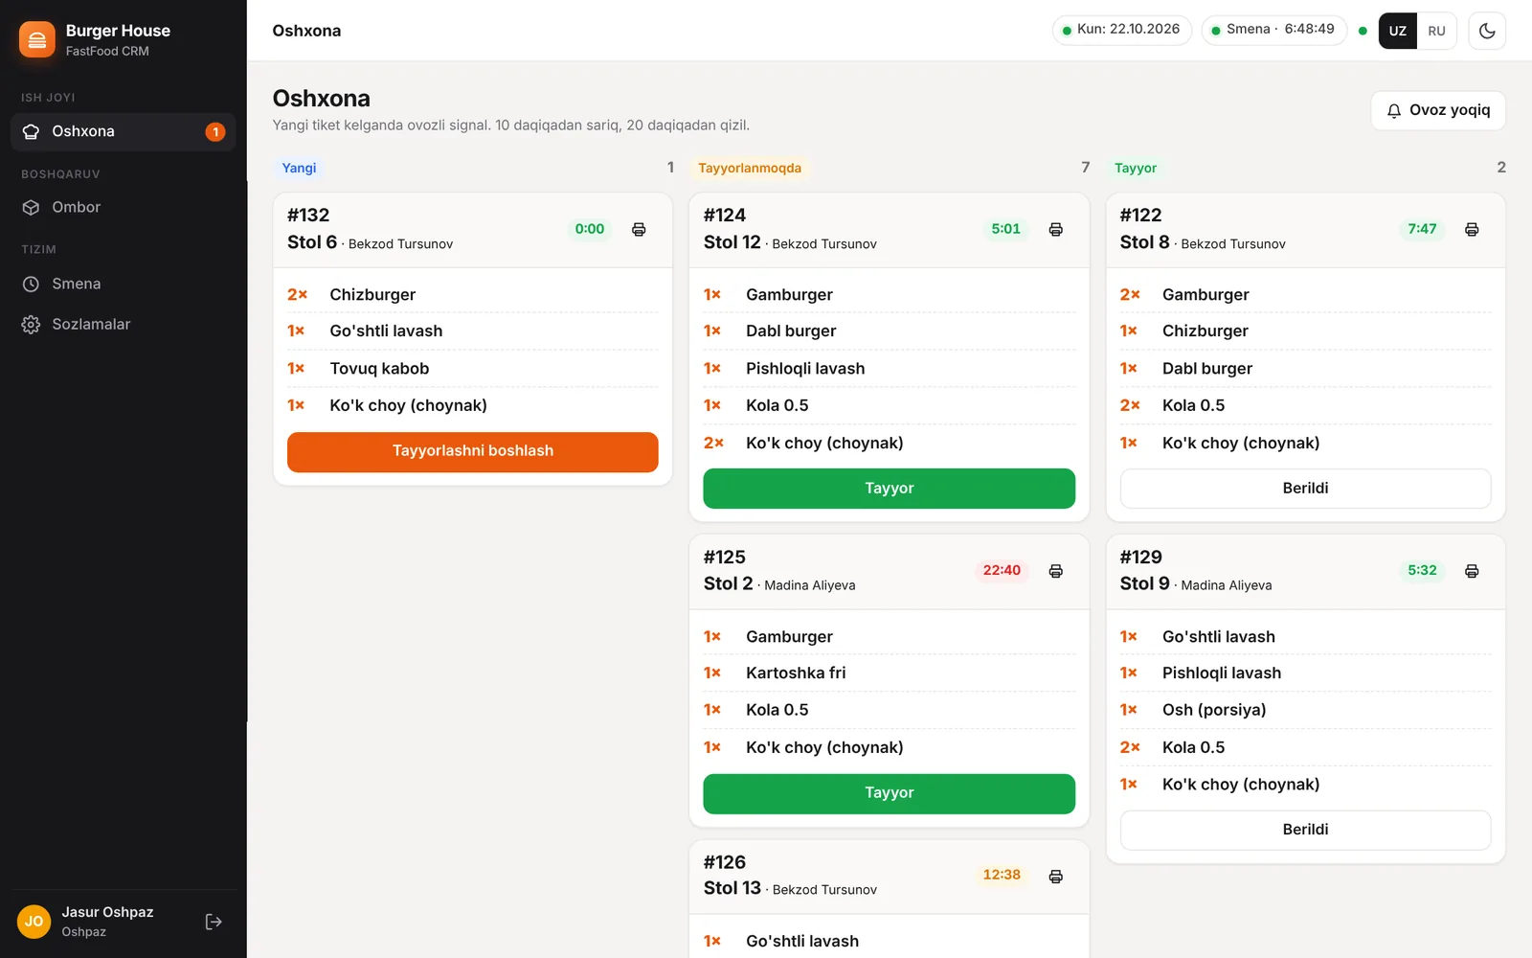Screen dimensions: 1532x958
Task: Click the 5:32 timer on ticket #129
Action: pos(1422,571)
